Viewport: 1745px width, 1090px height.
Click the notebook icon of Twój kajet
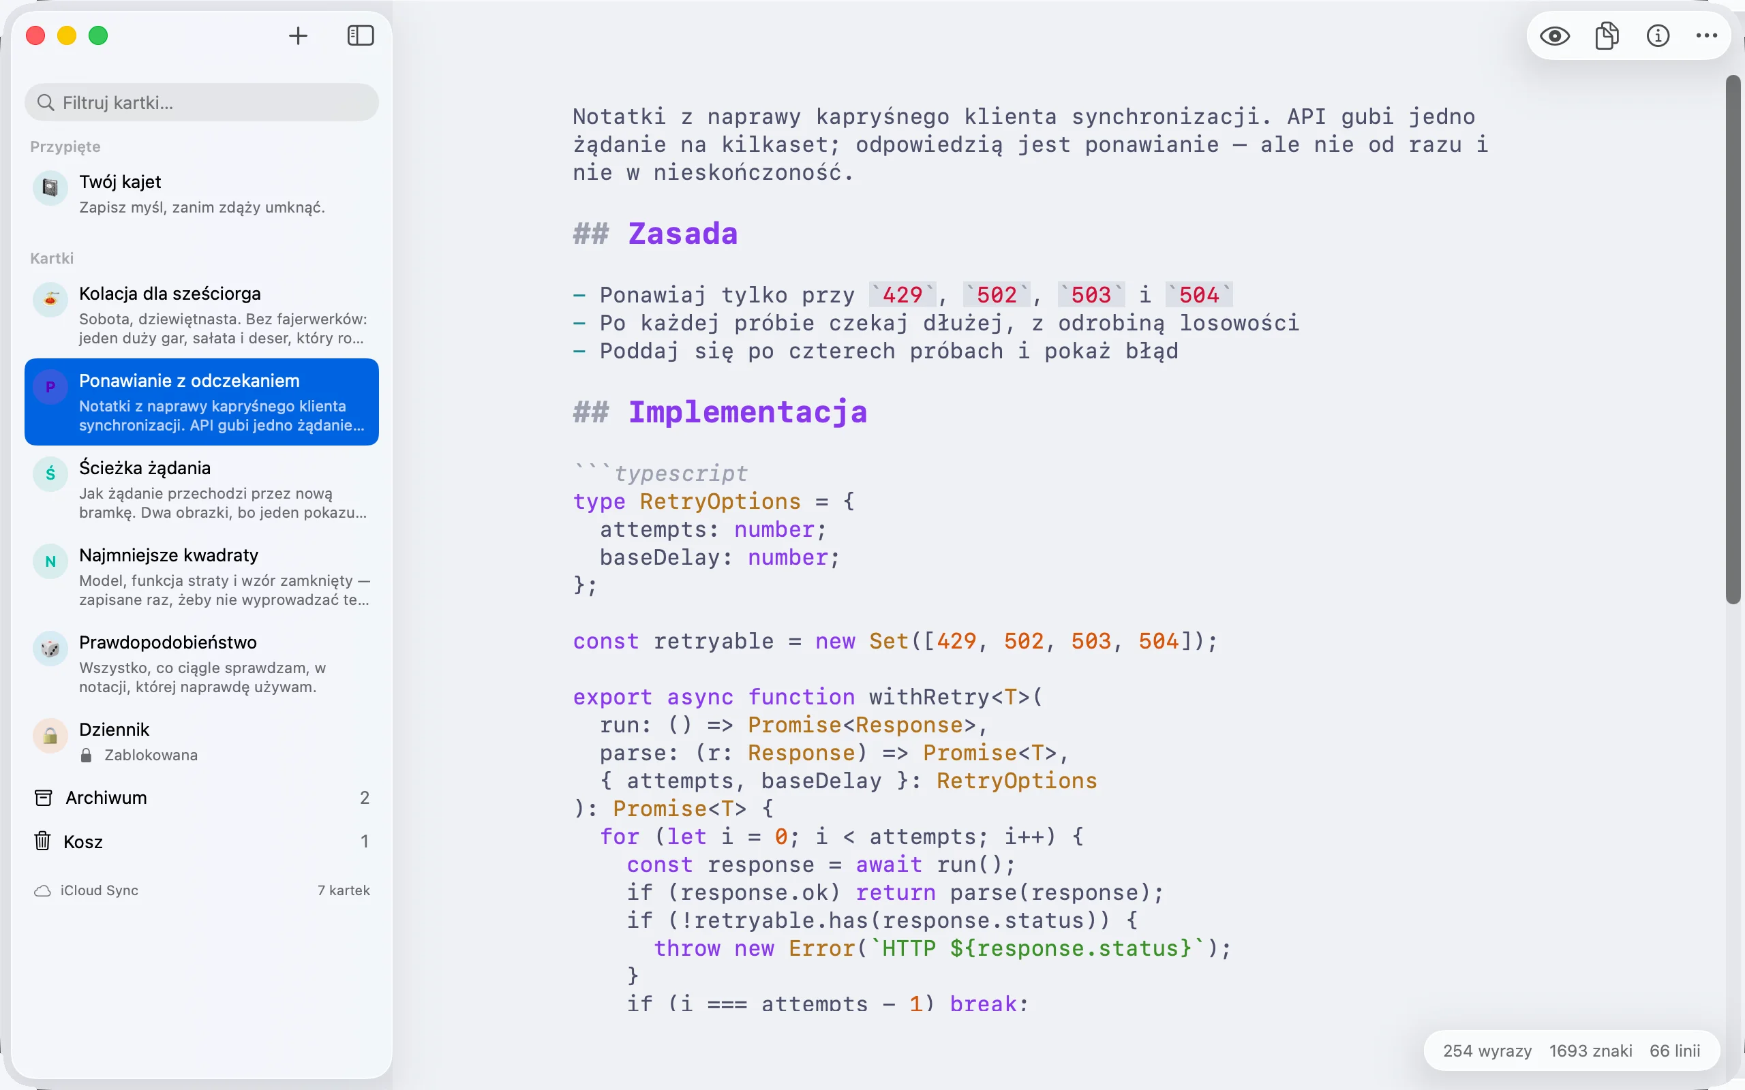click(x=50, y=187)
